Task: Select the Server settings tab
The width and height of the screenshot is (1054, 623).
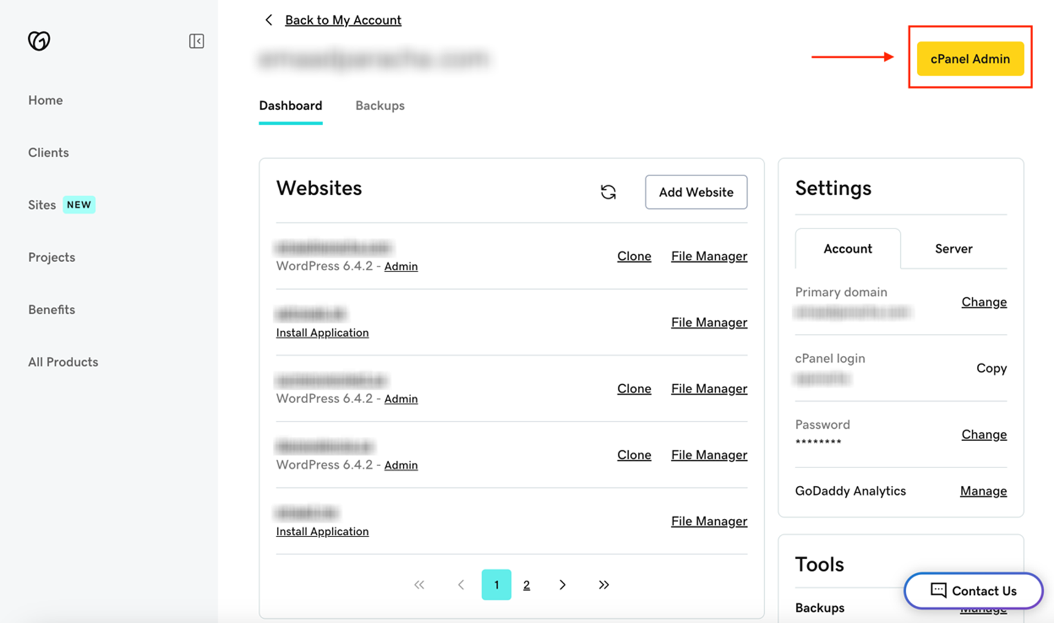Action: click(x=954, y=249)
